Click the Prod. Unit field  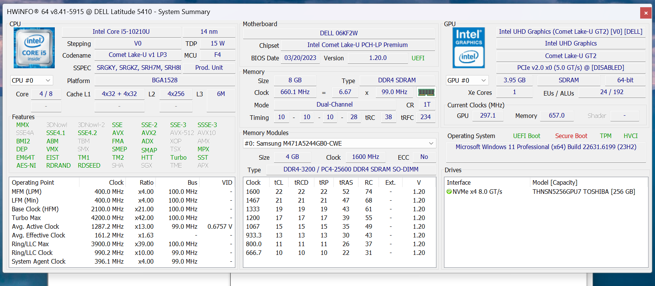tap(209, 68)
